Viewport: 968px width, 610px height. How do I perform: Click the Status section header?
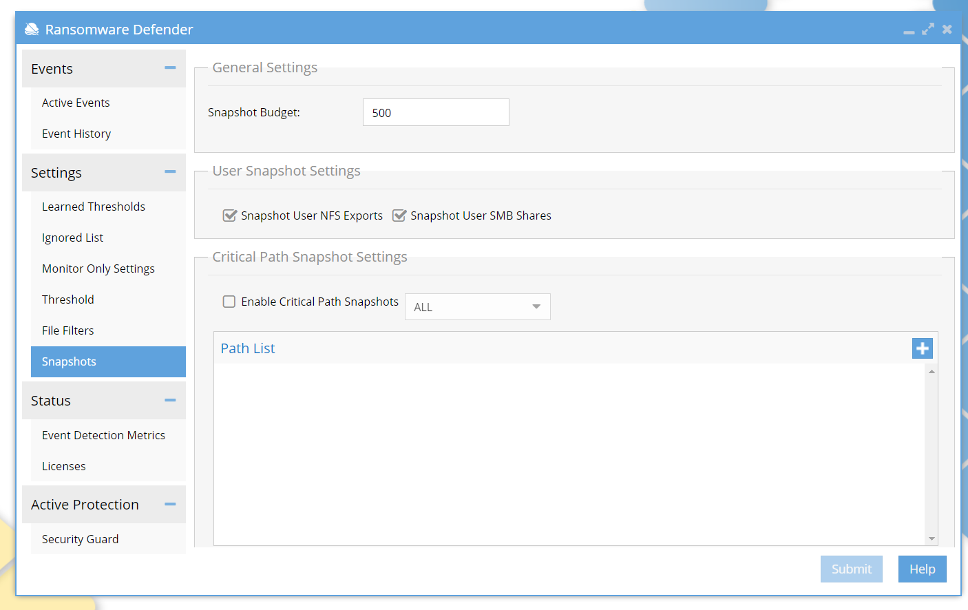coord(104,401)
